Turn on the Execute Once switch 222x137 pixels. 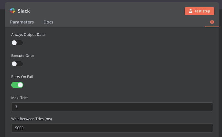pyautogui.click(x=17, y=64)
